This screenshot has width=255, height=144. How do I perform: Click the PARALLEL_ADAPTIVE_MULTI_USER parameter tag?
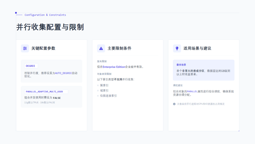coord(46,92)
